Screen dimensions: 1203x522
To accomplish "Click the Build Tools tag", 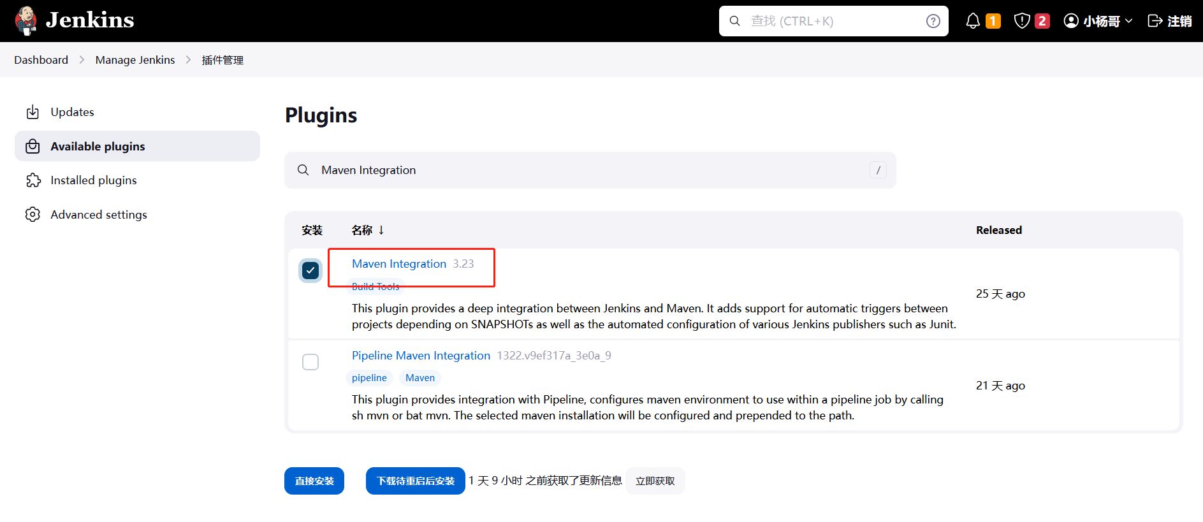I will [375, 287].
